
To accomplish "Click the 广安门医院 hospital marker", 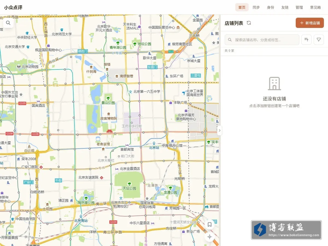I will coord(41,167).
